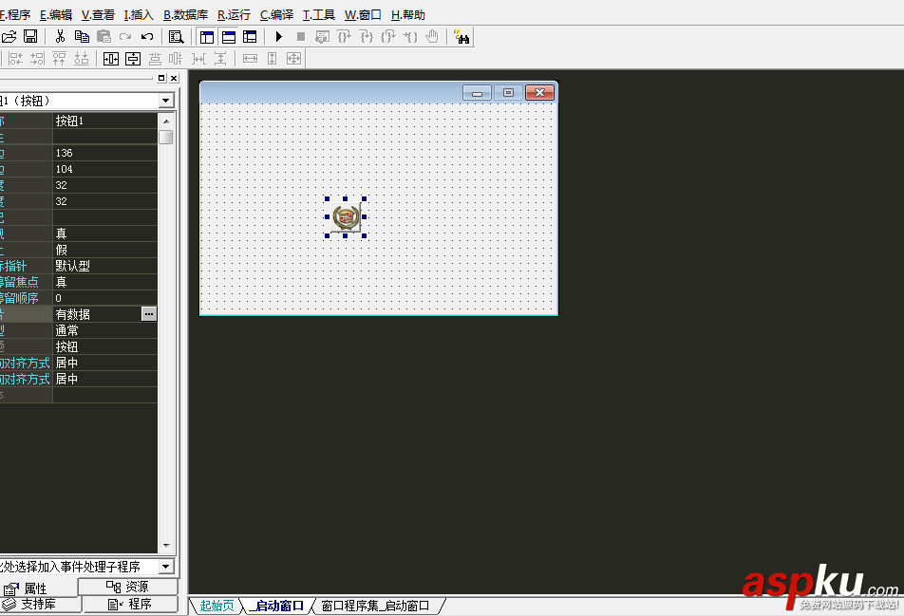Float the property panel with square button
Image resolution: width=904 pixels, height=616 pixels.
coord(161,78)
